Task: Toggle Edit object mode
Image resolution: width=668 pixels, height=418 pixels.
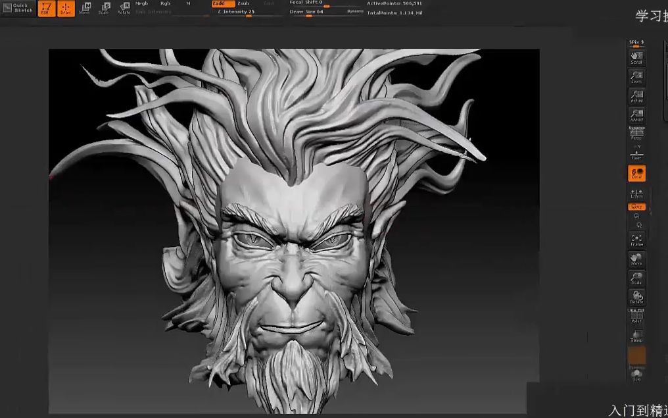Action: (x=46, y=9)
